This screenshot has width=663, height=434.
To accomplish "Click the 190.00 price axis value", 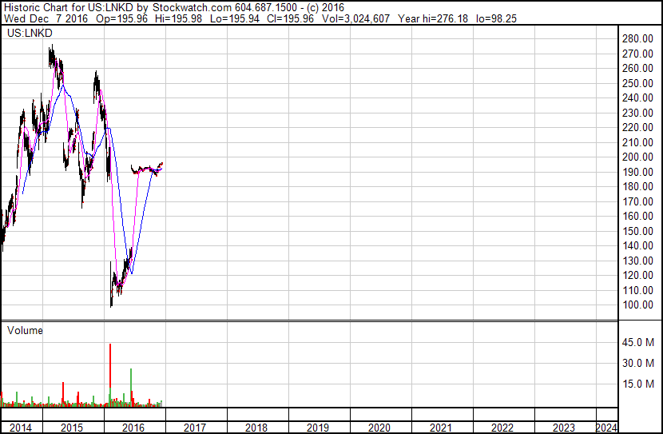I will [x=637, y=172].
